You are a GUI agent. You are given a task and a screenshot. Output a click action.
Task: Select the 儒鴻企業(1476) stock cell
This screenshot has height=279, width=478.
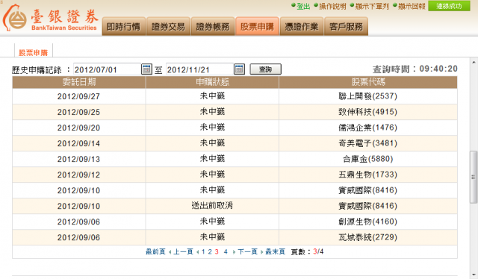pyautogui.click(x=368, y=128)
